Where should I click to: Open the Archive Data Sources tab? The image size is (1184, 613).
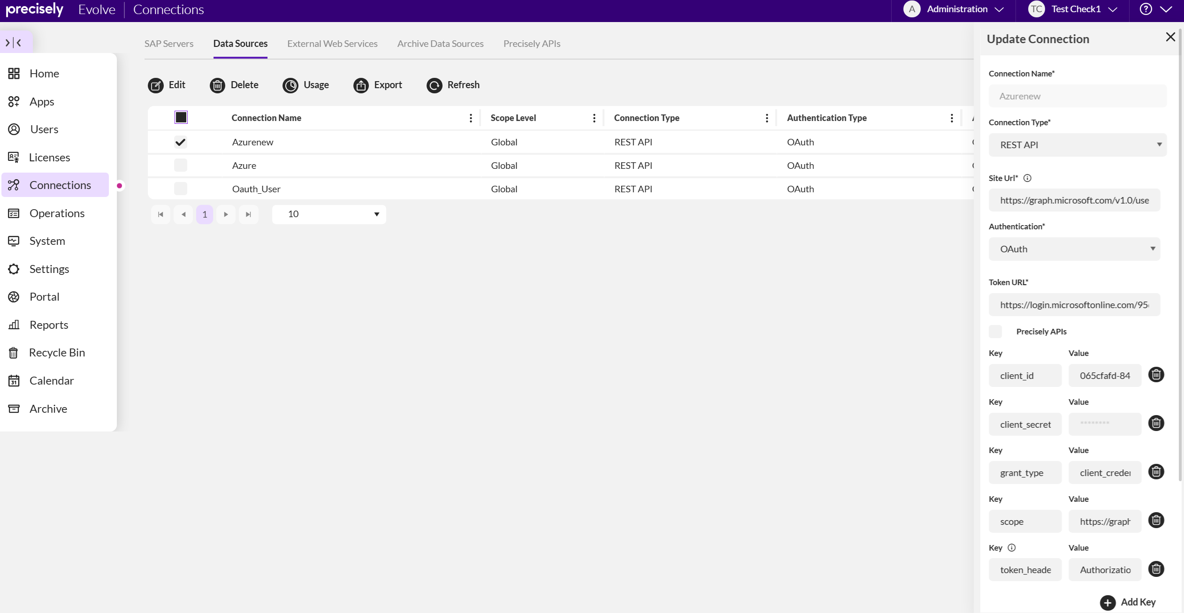pos(440,44)
